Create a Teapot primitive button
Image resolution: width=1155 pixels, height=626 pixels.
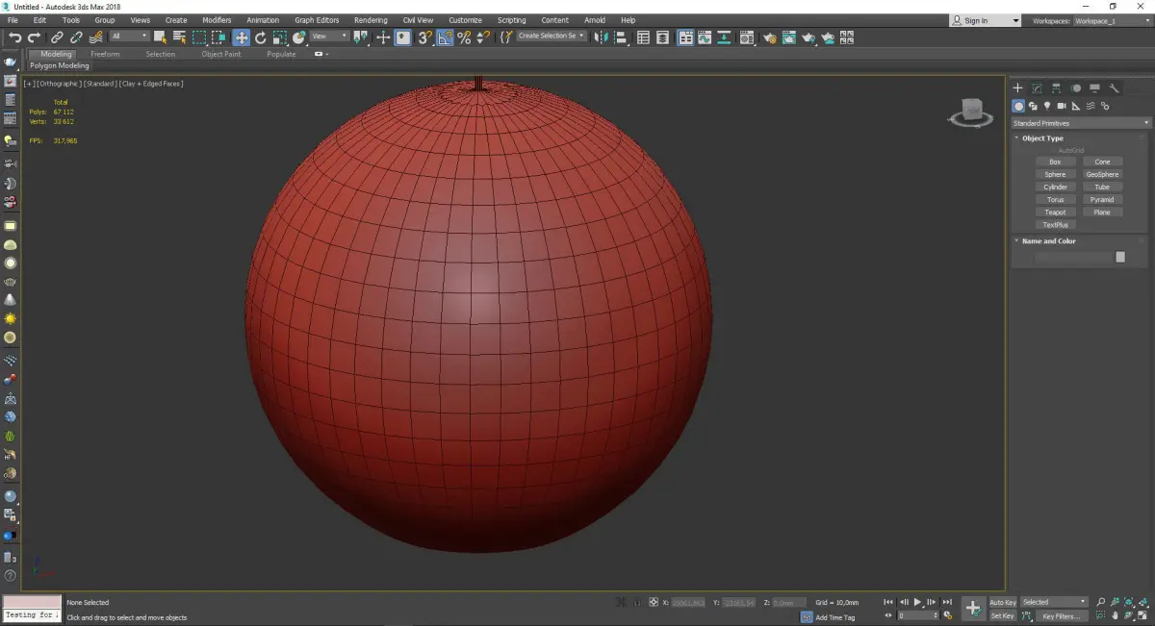point(1055,213)
